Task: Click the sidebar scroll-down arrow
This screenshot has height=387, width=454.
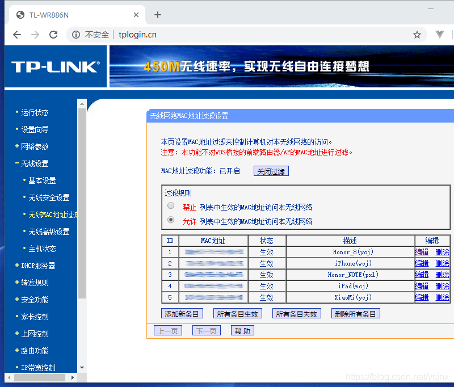Action: click(82, 368)
